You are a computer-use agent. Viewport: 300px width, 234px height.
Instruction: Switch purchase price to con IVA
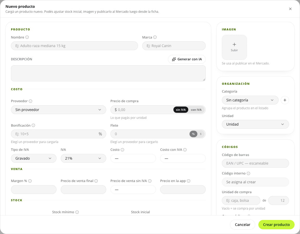coord(196,110)
